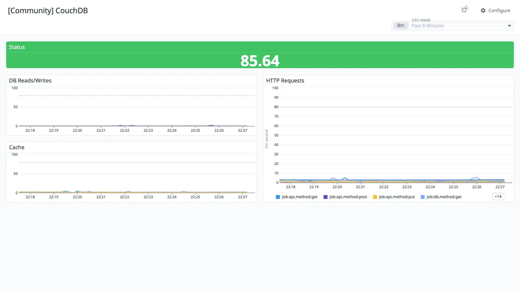
Task: Toggle job:api,method:put legend swatch
Action: tap(375, 197)
